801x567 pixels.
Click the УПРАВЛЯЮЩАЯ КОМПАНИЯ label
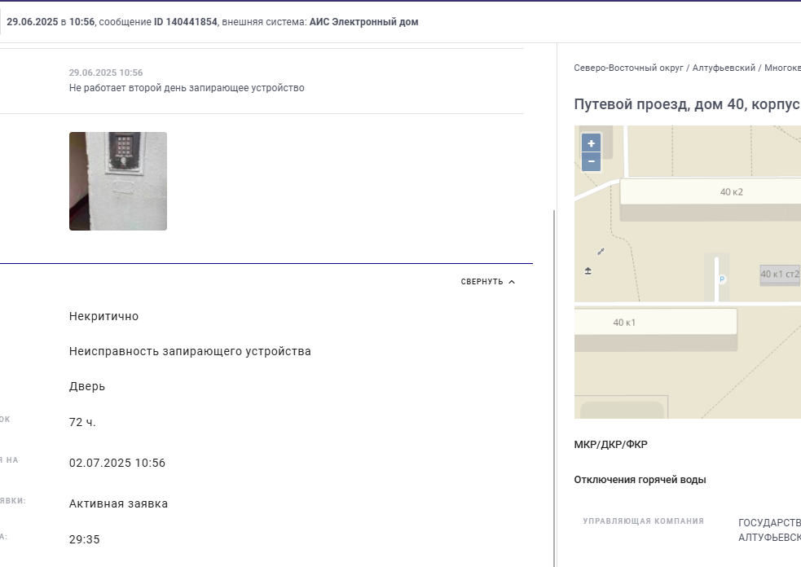point(643,521)
